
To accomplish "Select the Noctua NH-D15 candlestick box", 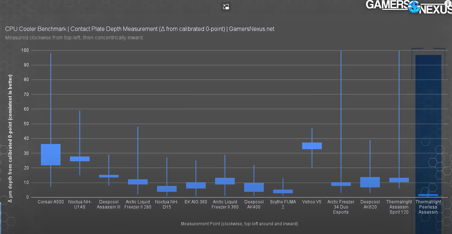I will click(167, 189).
